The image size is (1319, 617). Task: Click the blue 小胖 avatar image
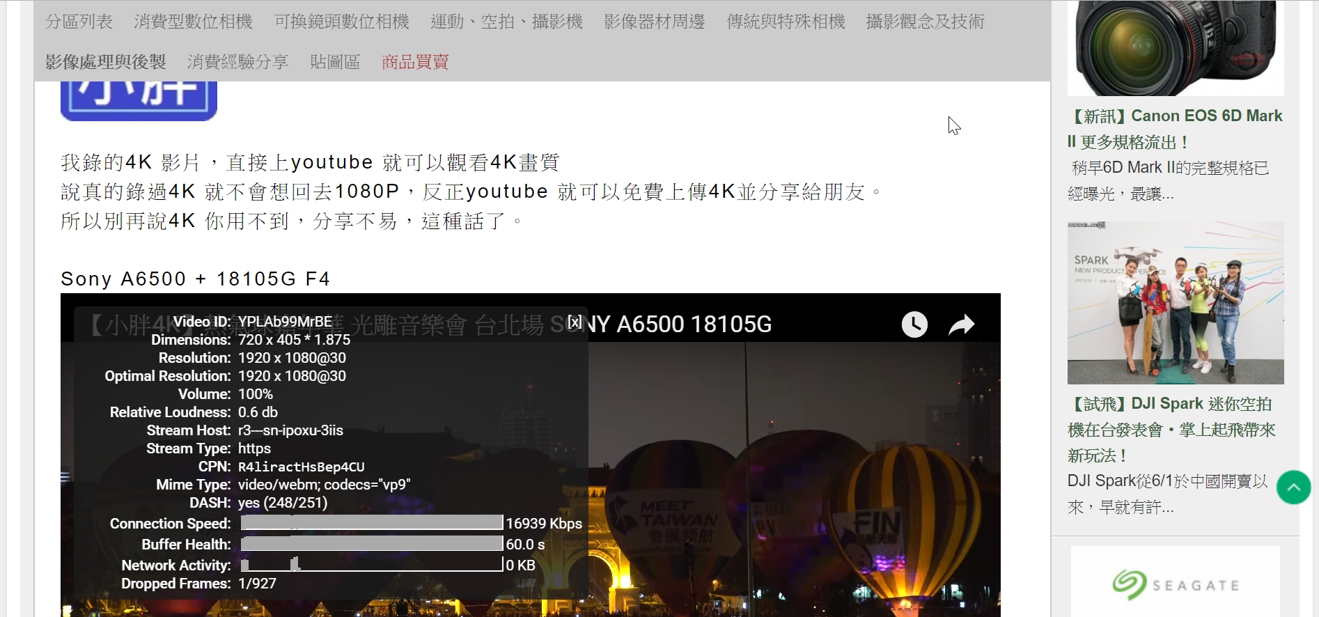point(139,101)
